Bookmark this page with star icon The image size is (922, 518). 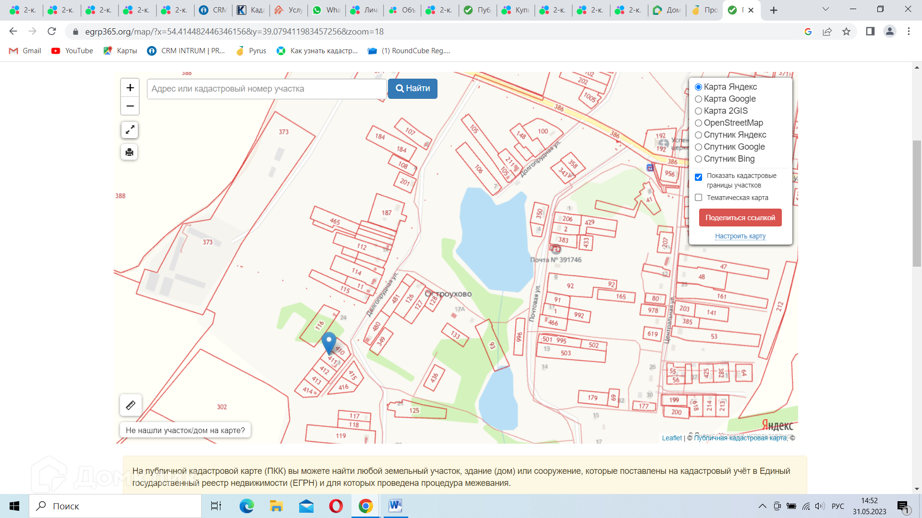pyautogui.click(x=846, y=32)
